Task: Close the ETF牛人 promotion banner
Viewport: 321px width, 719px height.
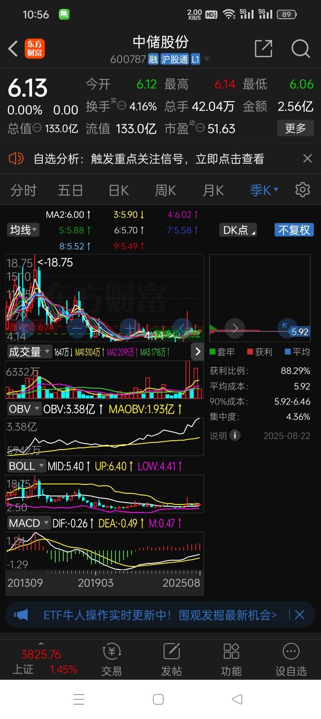Action: [300, 615]
